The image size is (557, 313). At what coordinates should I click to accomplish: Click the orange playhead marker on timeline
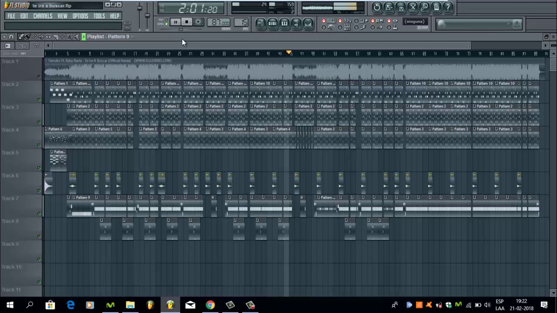[289, 53]
